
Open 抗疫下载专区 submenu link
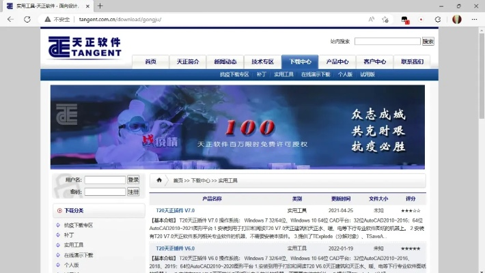point(234,74)
